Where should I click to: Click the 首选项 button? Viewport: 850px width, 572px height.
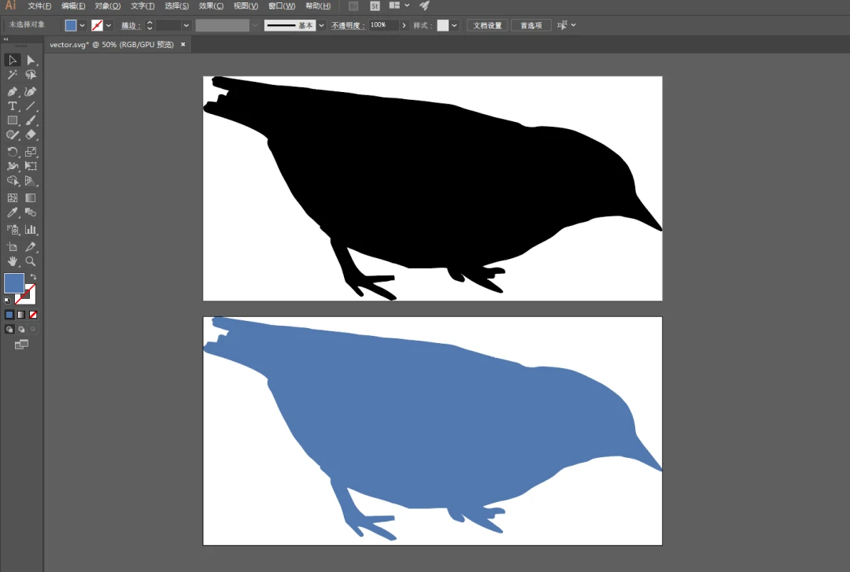click(531, 25)
